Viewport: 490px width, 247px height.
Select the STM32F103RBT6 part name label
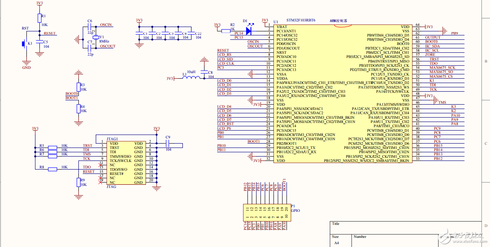pyautogui.click(x=301, y=21)
